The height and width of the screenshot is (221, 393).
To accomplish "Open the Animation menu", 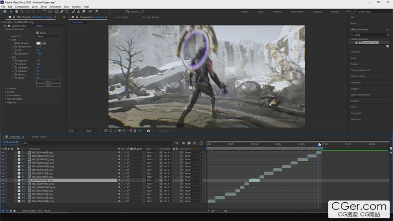I will (x=55, y=7).
